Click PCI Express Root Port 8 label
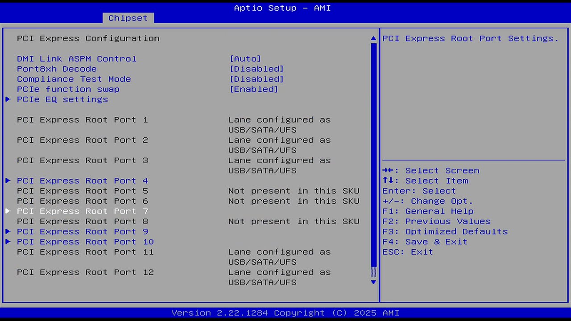571x321 pixels. tap(83, 222)
